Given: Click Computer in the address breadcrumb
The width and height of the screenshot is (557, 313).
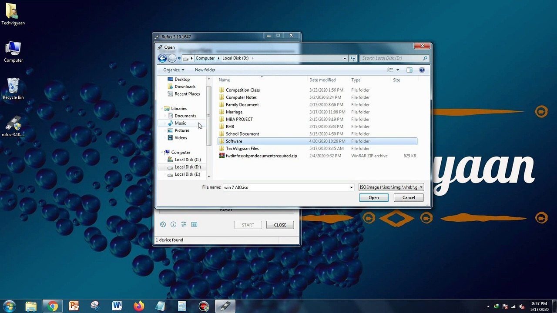Looking at the screenshot, I should 205,58.
